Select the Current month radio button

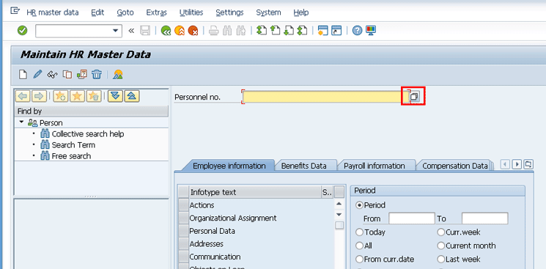441,246
